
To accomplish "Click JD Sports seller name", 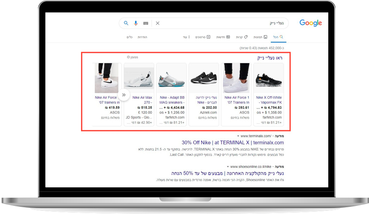I will [x=139, y=117].
